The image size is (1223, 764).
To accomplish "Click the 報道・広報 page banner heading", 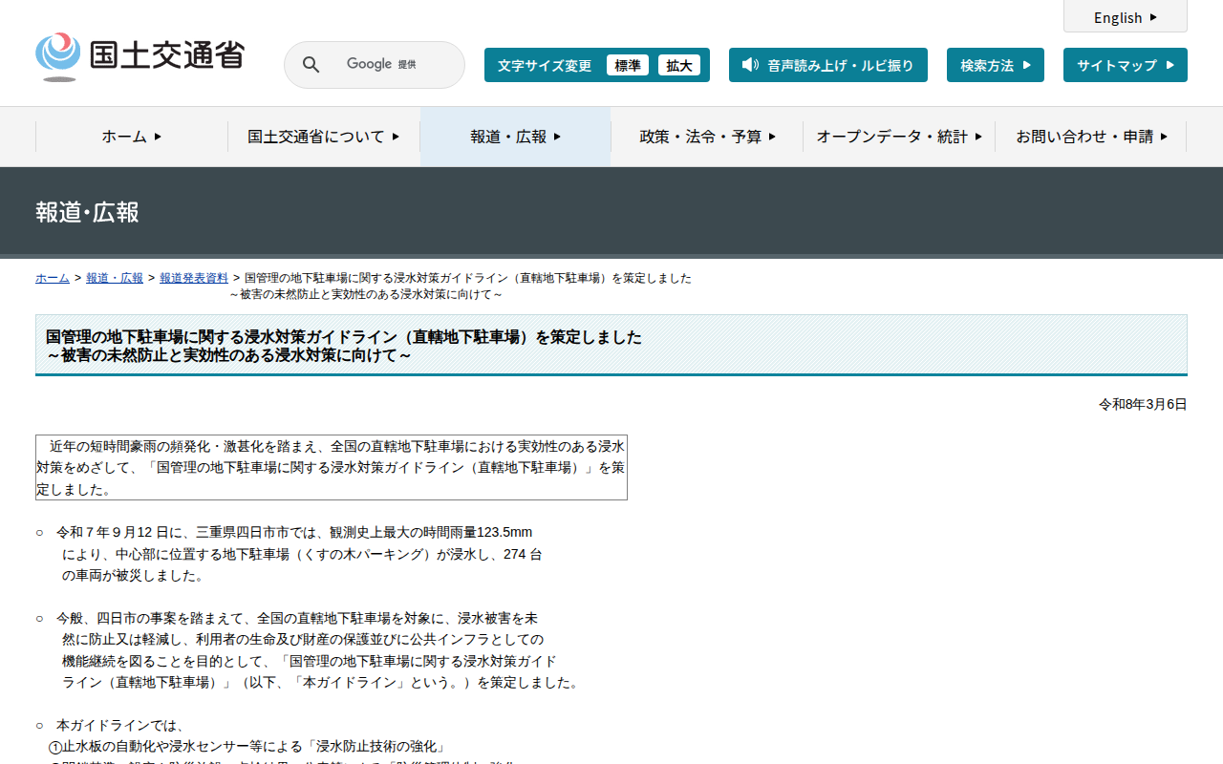I will (88, 212).
